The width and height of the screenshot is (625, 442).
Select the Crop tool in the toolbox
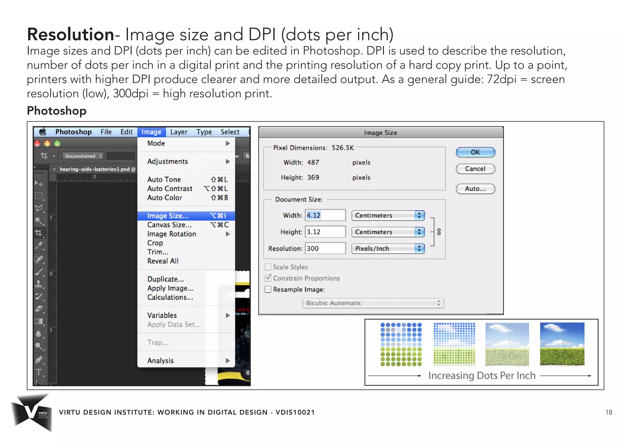click(x=39, y=233)
